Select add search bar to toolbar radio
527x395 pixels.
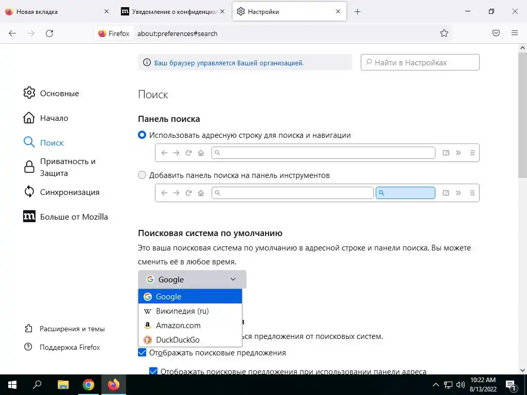(x=142, y=175)
